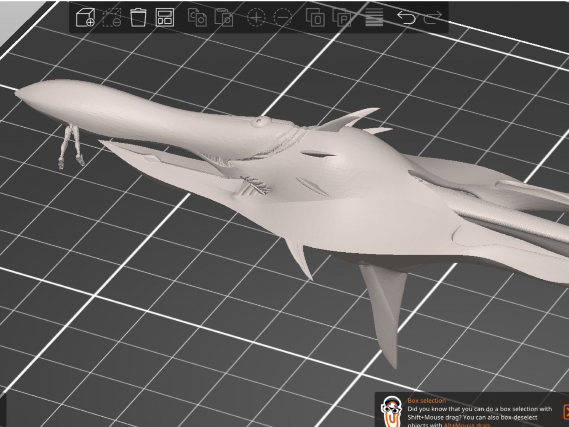Click the Box selection hint title
Viewport: 569px width, 427px height.
pos(426,401)
